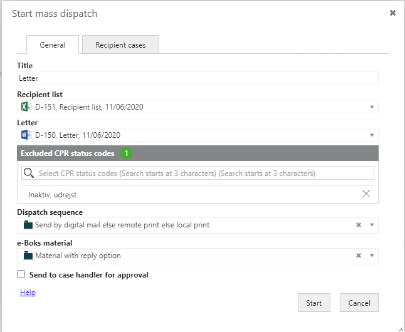Click the Word icon in Letter field
Viewport: 405px width, 332px height.
(26, 135)
